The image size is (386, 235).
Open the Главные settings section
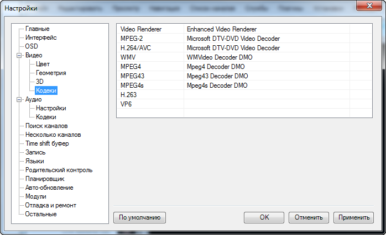click(x=37, y=29)
